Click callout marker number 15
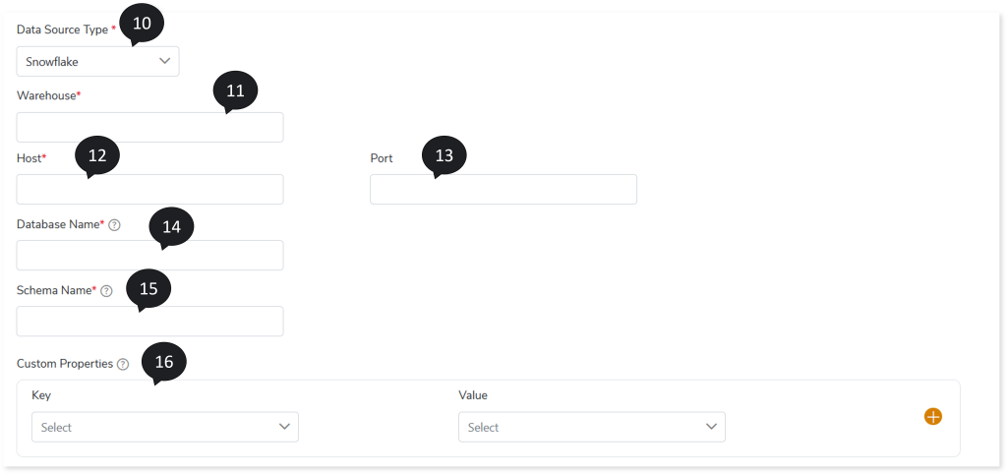Screen dimensions: 1007x474 [148, 289]
